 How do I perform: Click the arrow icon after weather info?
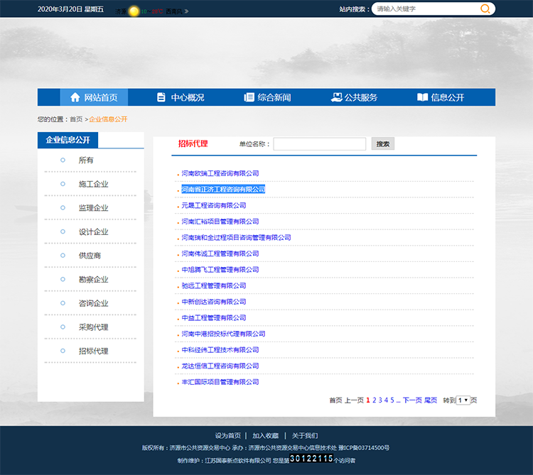click(186, 11)
